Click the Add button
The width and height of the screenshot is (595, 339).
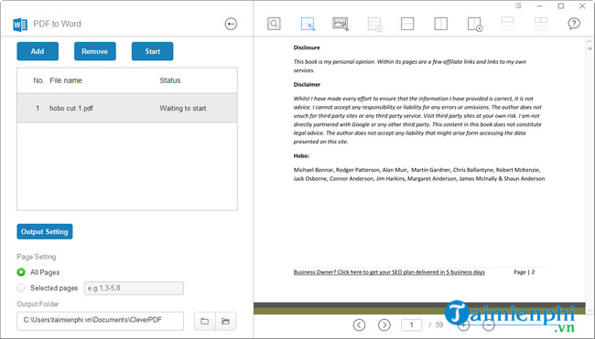(x=38, y=51)
